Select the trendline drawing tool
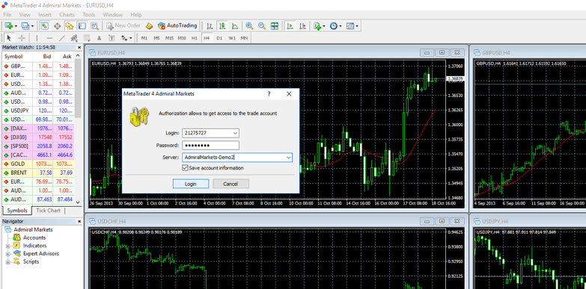586x289 pixels. click(x=62, y=37)
